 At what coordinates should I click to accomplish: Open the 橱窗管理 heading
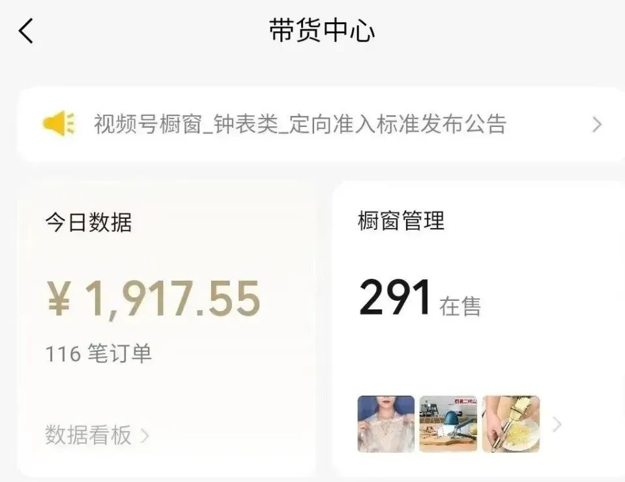[401, 220]
